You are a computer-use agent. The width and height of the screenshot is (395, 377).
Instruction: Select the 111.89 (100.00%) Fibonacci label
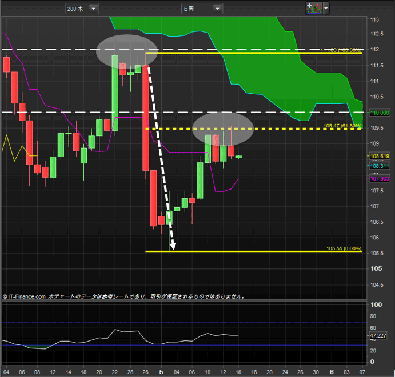(x=341, y=50)
